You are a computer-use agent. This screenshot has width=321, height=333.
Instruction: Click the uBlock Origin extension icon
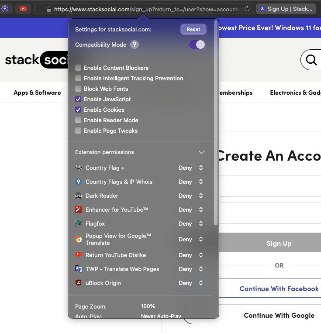(x=79, y=283)
